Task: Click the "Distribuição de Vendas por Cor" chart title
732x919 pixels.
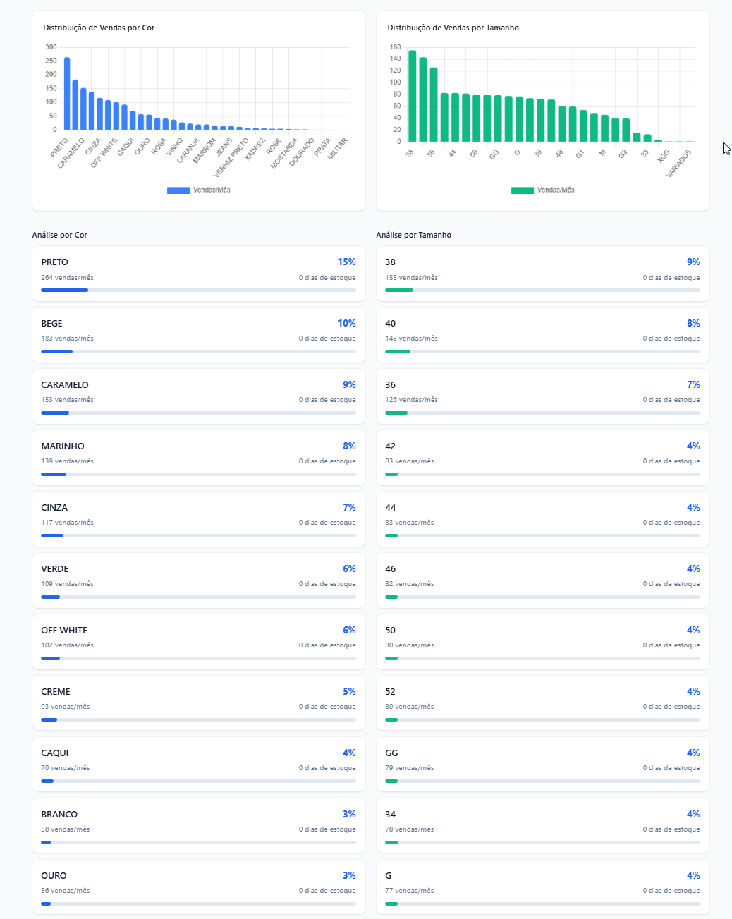Action: (x=99, y=28)
